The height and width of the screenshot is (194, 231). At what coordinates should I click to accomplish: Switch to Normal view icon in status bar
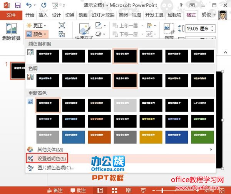100,190
